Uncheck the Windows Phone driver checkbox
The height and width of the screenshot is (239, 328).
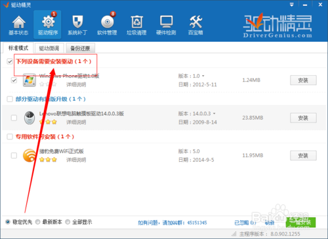(14, 81)
